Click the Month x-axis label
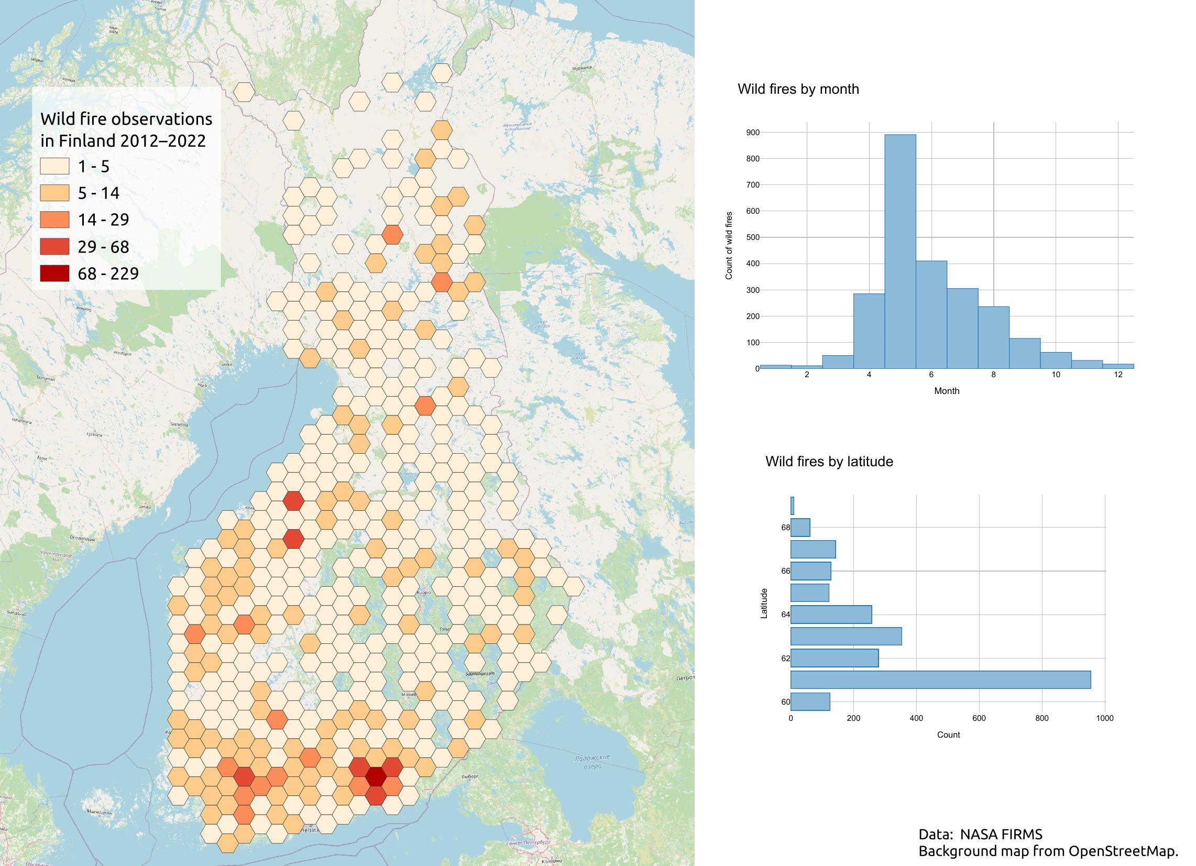The image size is (1196, 866). pyautogui.click(x=947, y=391)
